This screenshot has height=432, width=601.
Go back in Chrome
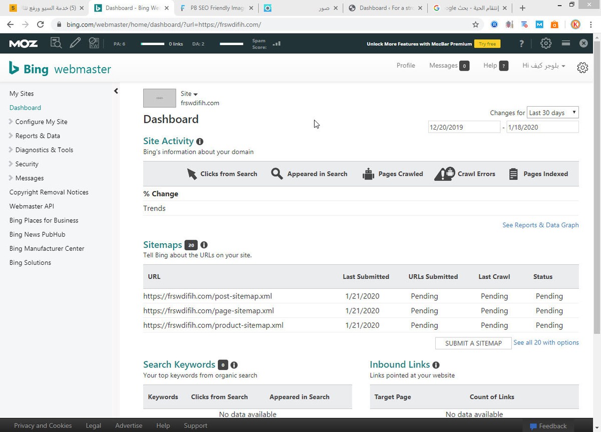10,25
